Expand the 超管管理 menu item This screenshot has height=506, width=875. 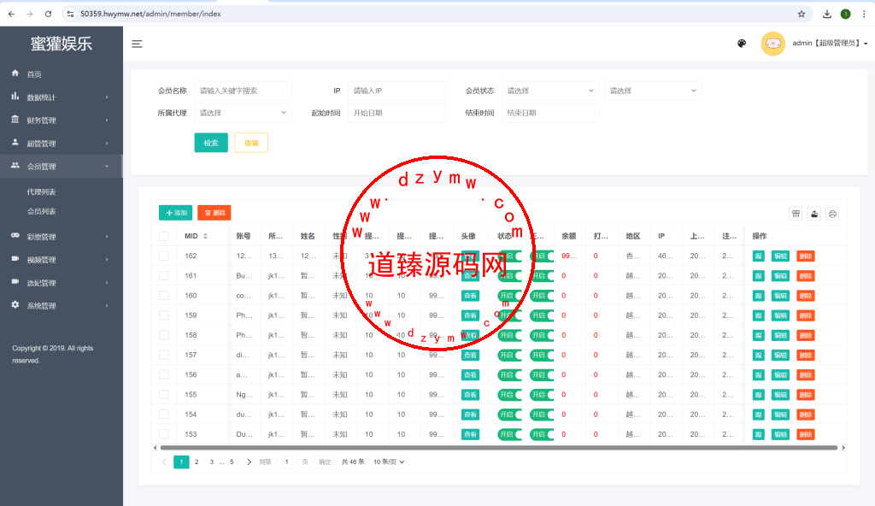coord(62,143)
